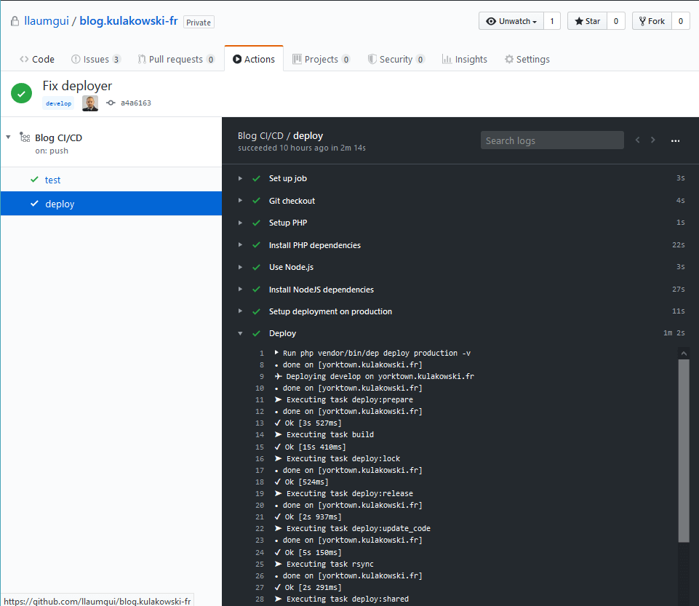Click the Search logs input field
Screen dimensions: 699x606
552,140
